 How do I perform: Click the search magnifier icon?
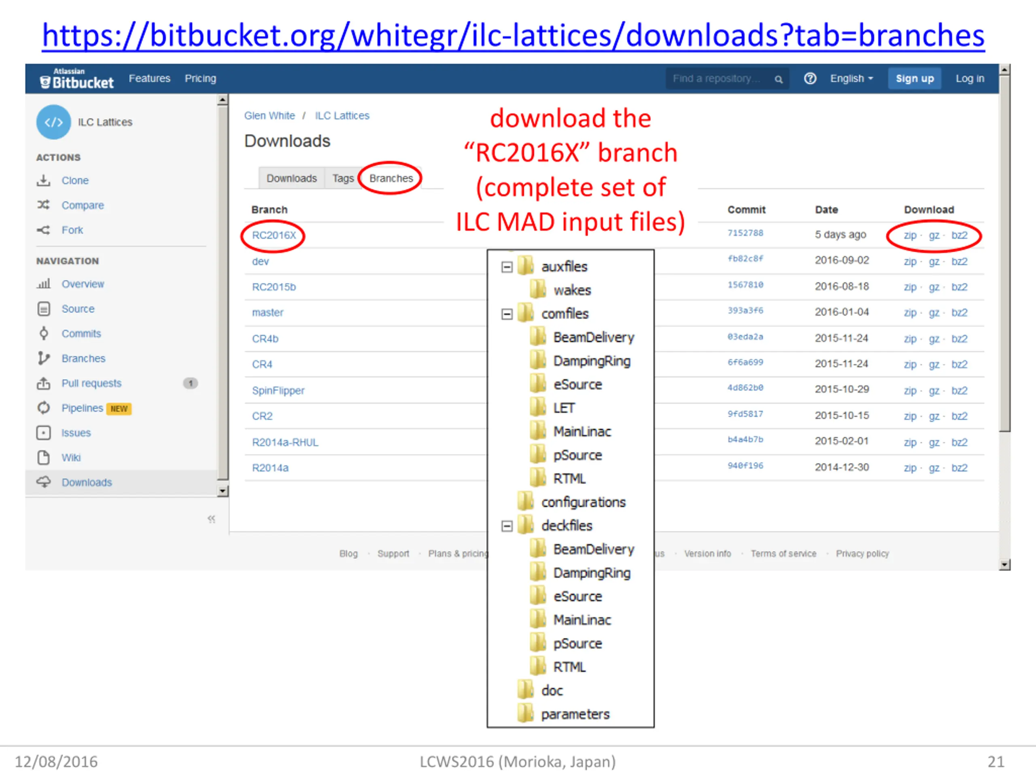(x=778, y=79)
